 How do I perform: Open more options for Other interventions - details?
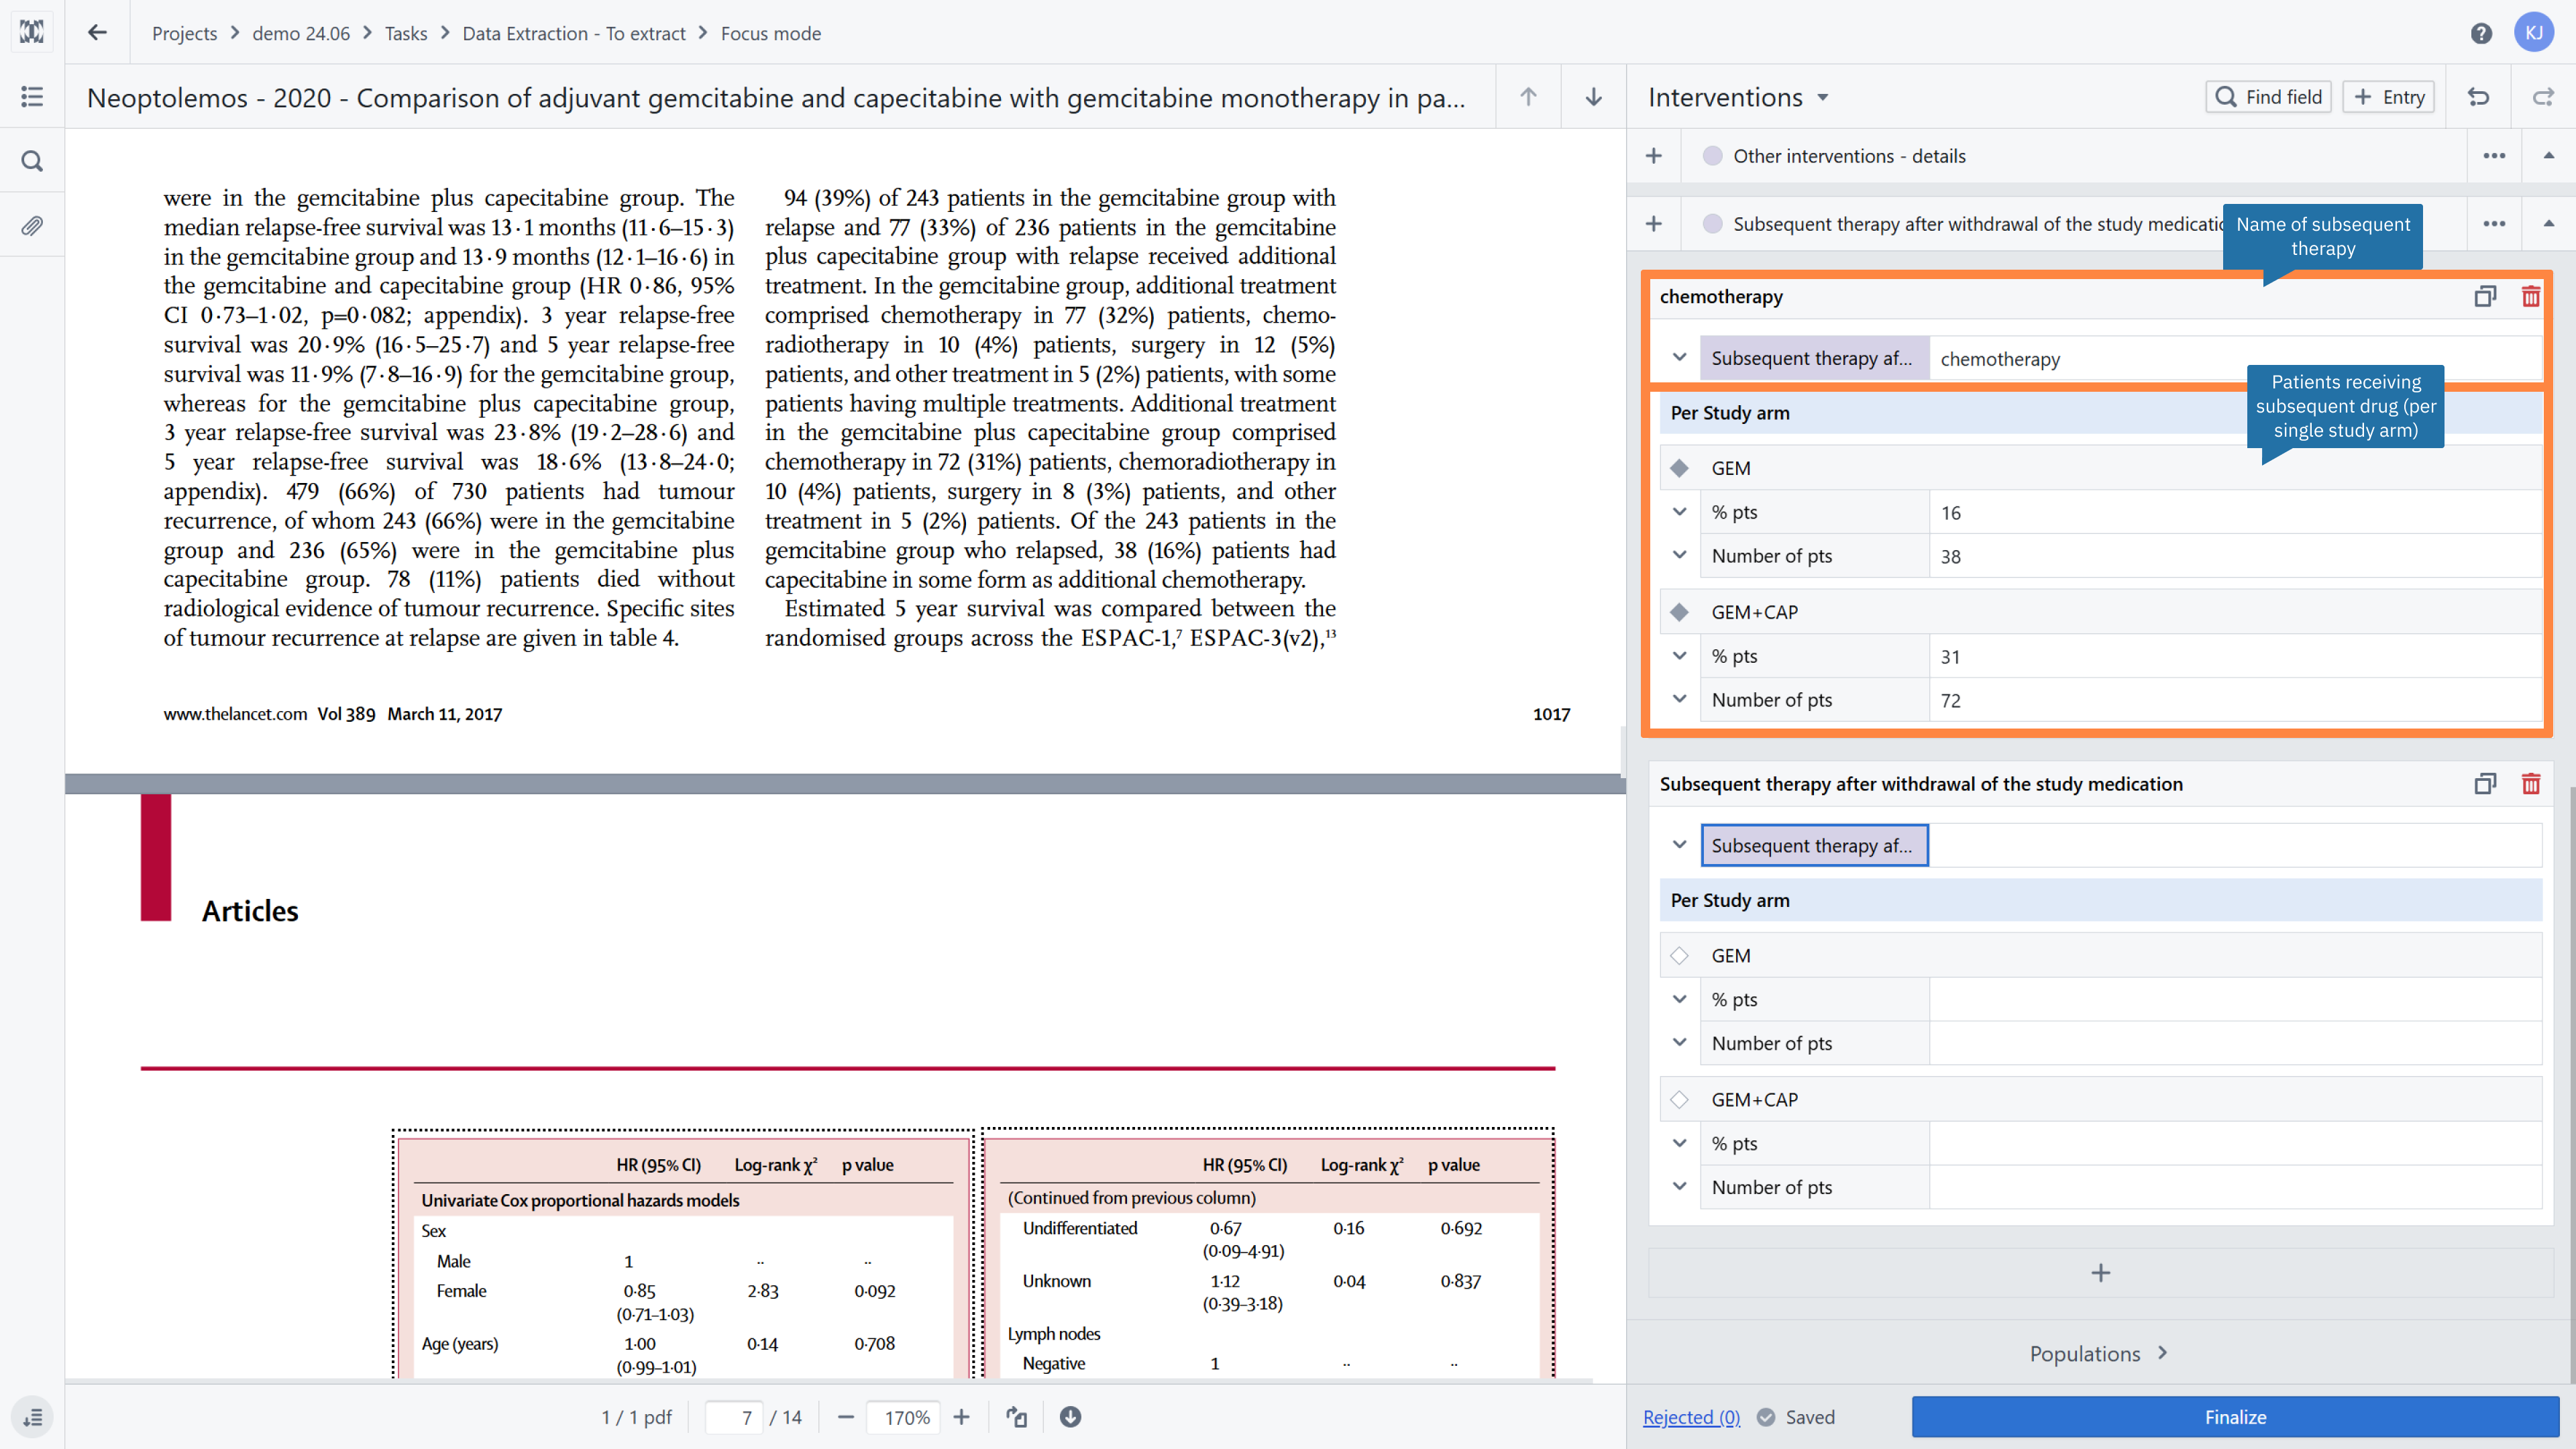point(2494,156)
